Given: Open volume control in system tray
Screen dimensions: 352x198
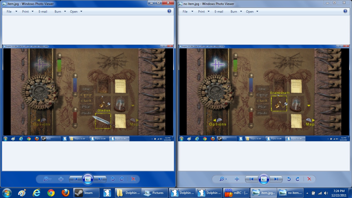Looking at the screenshot, I should [x=326, y=193].
